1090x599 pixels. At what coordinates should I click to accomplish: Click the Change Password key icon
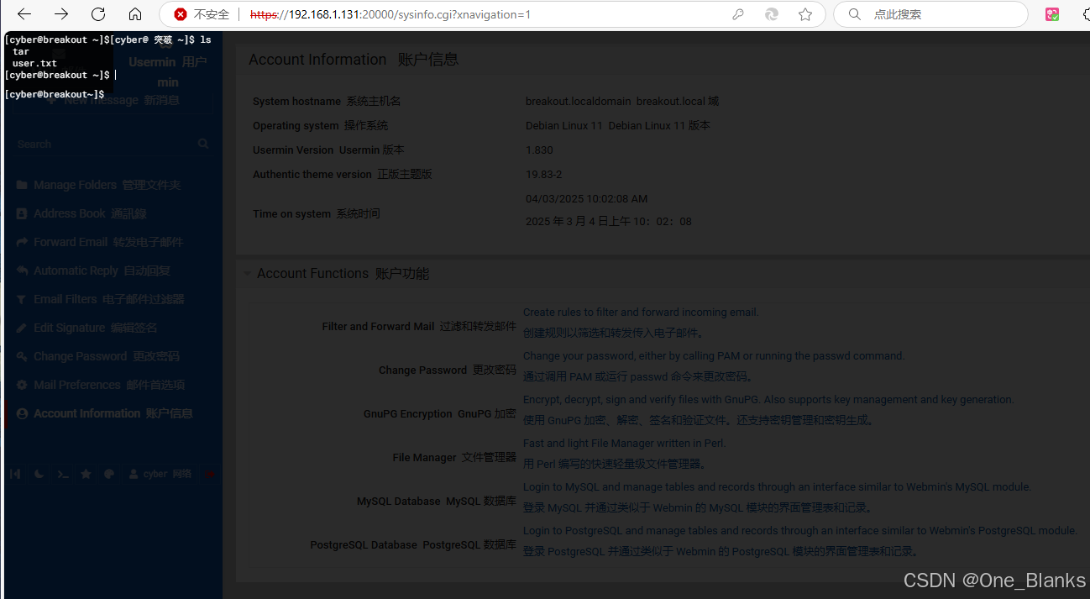pos(22,356)
